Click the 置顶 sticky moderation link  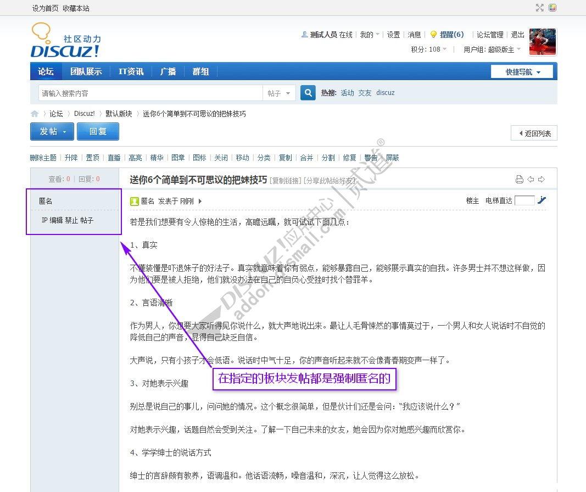(92, 158)
